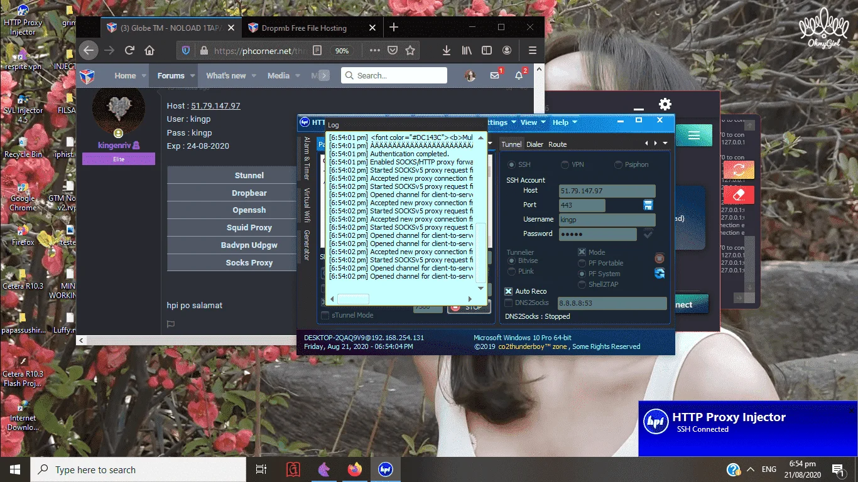
Task: Show hidden system tray icons
Action: pos(750,469)
